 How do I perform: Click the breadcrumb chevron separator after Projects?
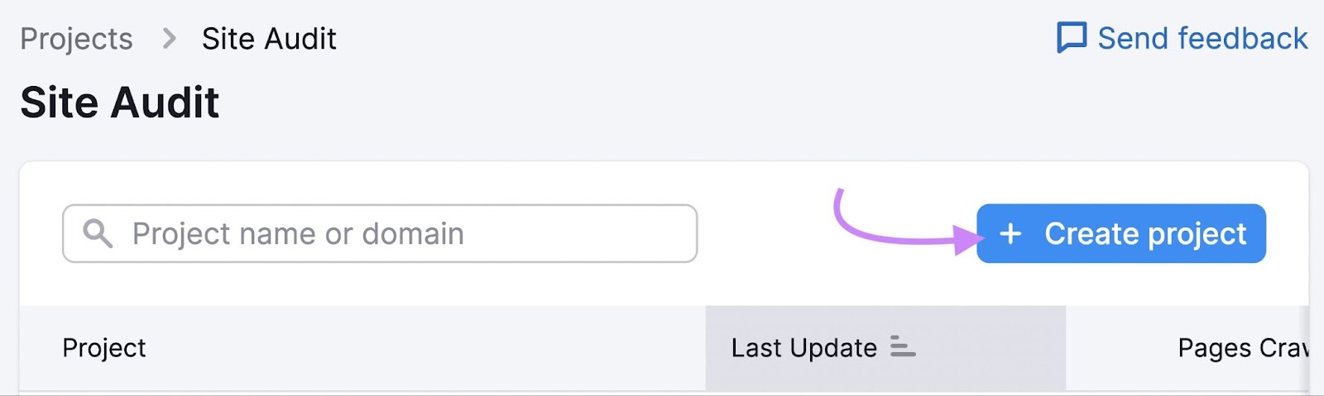pos(169,39)
